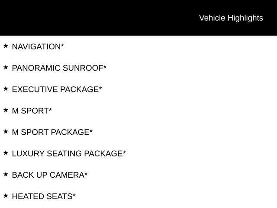The height and width of the screenshot is (208, 277).
Task: Click the star beside LUXURY SEATING PACKAGE
Action: 6,153
